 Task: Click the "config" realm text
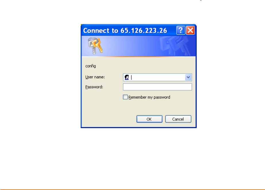pos(91,66)
